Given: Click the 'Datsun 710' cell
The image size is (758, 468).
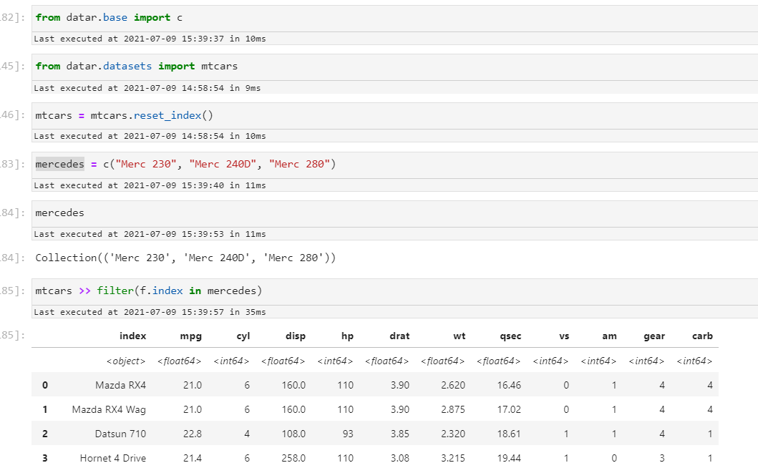Looking at the screenshot, I should point(120,434).
